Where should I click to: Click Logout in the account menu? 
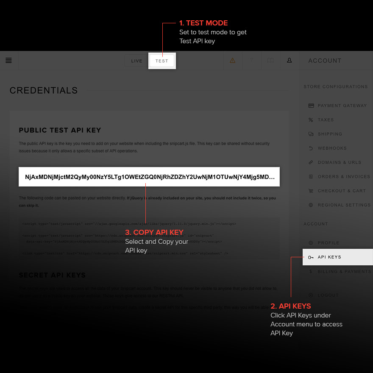click(328, 295)
